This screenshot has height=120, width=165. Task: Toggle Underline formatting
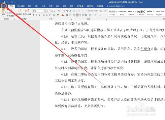click(x=40, y=15)
